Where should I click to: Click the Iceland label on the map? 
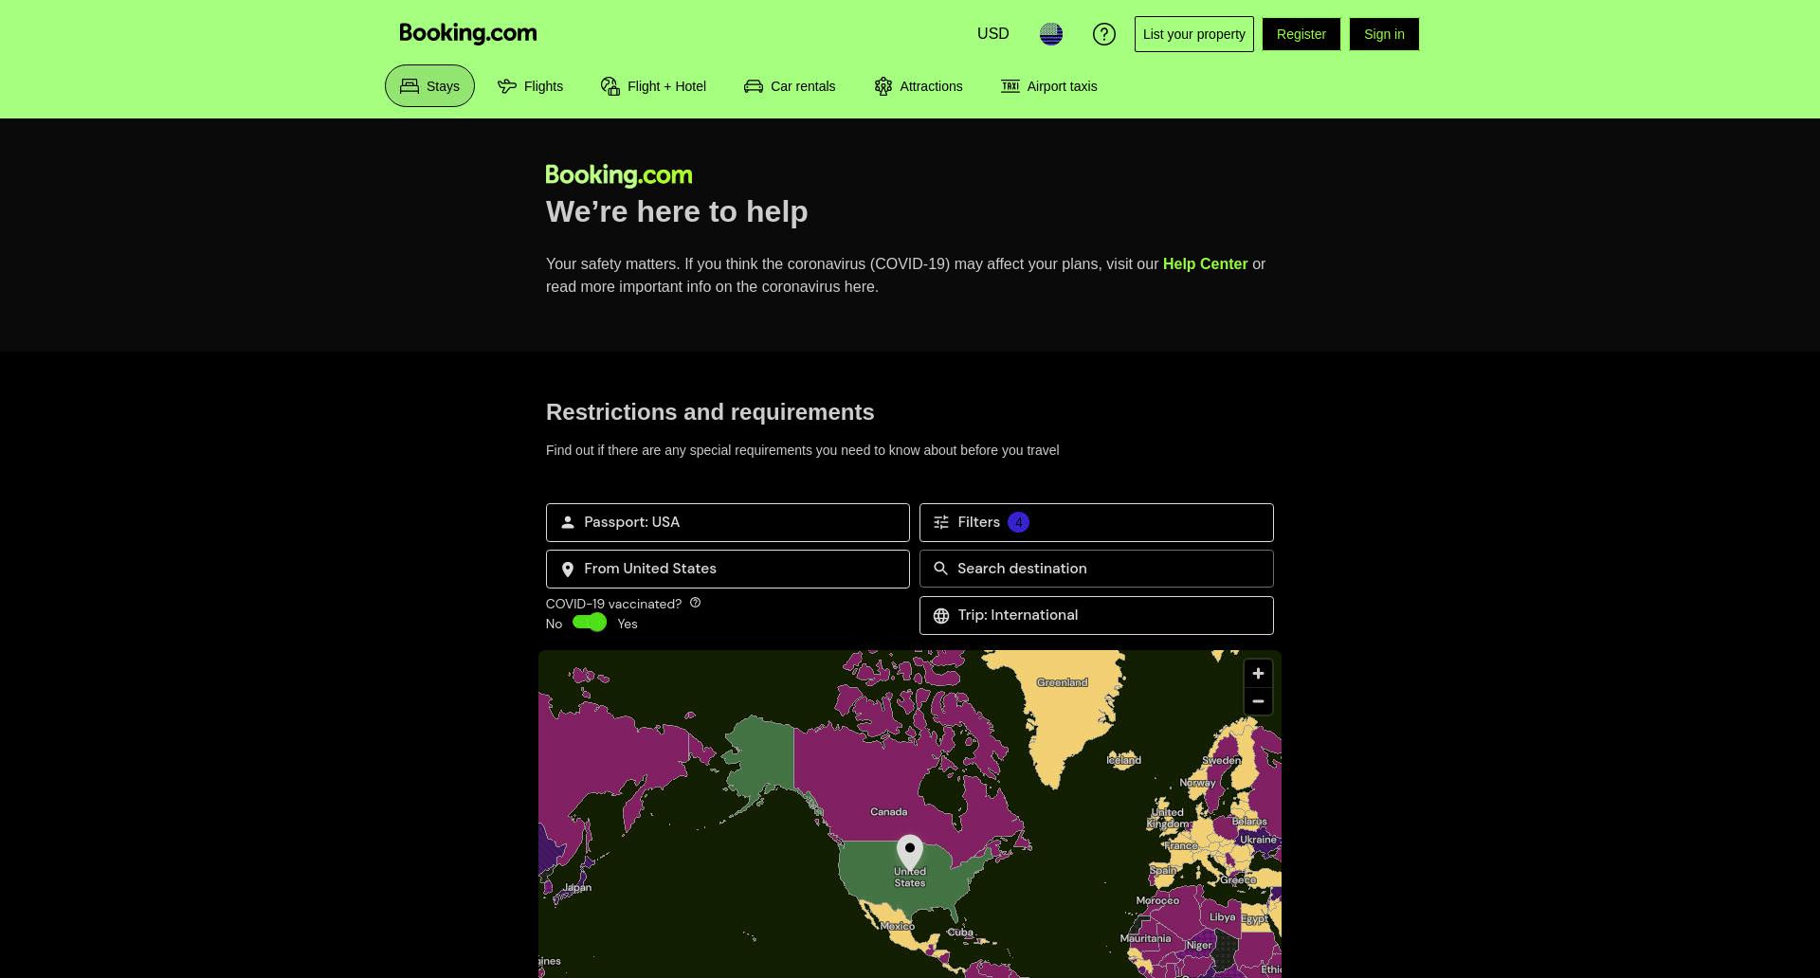1124,760
